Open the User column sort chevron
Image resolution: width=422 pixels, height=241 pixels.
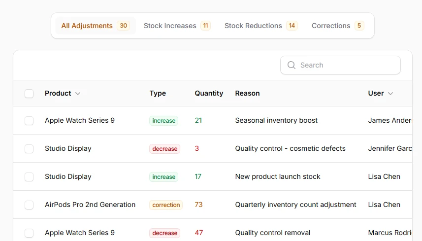point(390,94)
